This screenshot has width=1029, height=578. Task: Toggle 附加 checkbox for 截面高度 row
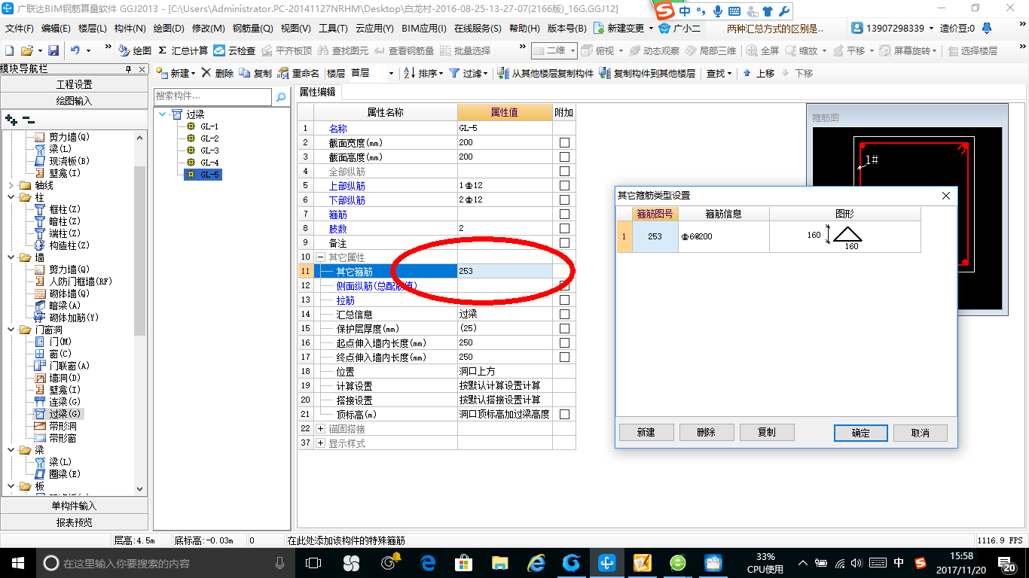point(564,157)
